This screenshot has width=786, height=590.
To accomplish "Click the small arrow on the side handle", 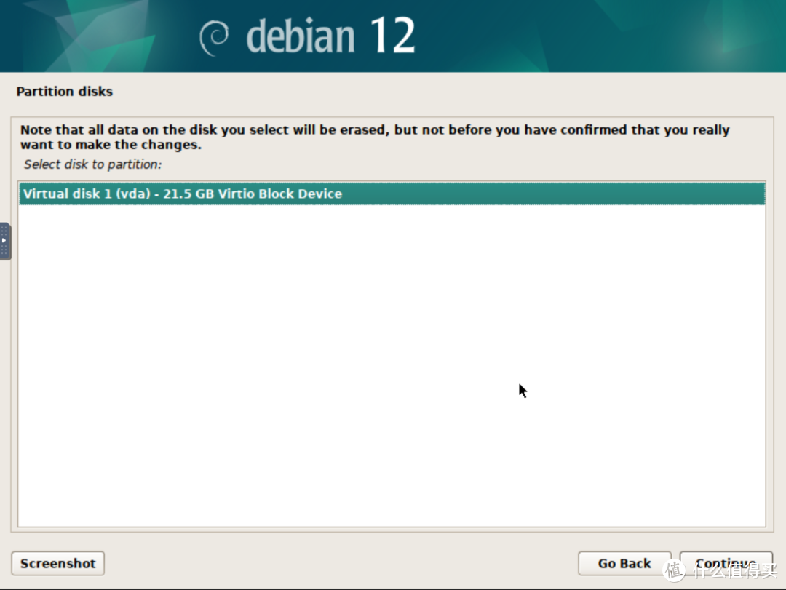I will pos(4,241).
